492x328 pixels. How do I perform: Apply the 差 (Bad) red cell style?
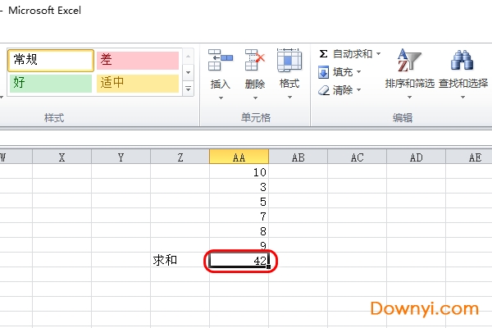(137, 60)
